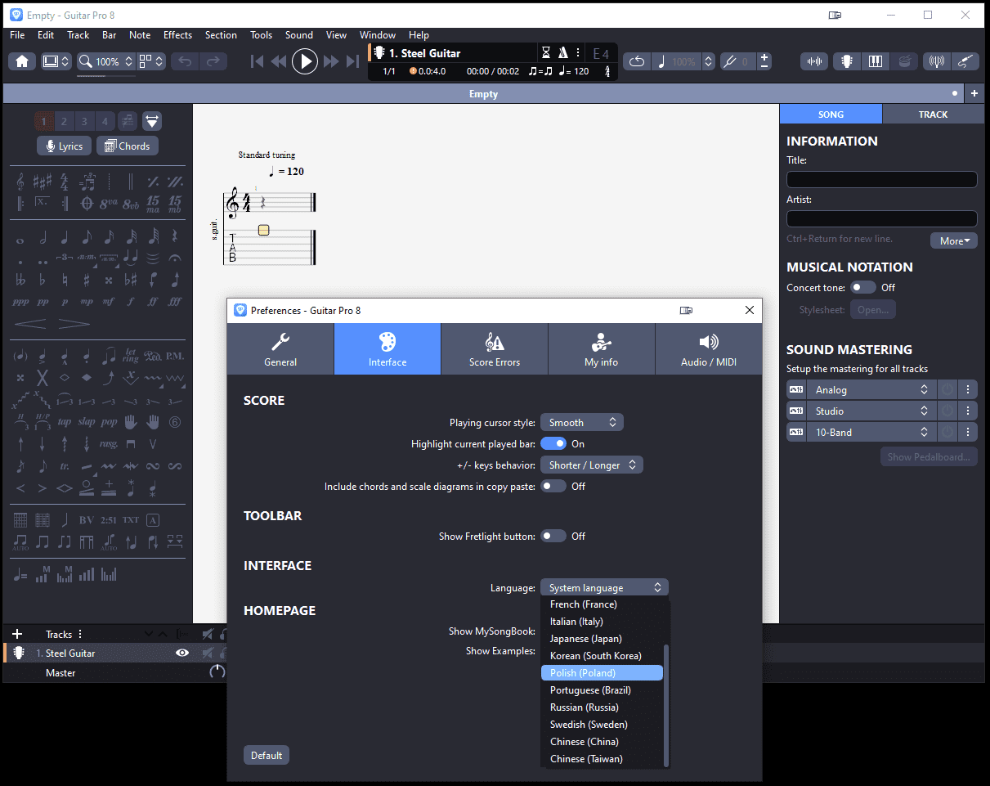The width and height of the screenshot is (990, 786).
Task: Select voice 2 button in the edition palette
Action: coord(64,122)
